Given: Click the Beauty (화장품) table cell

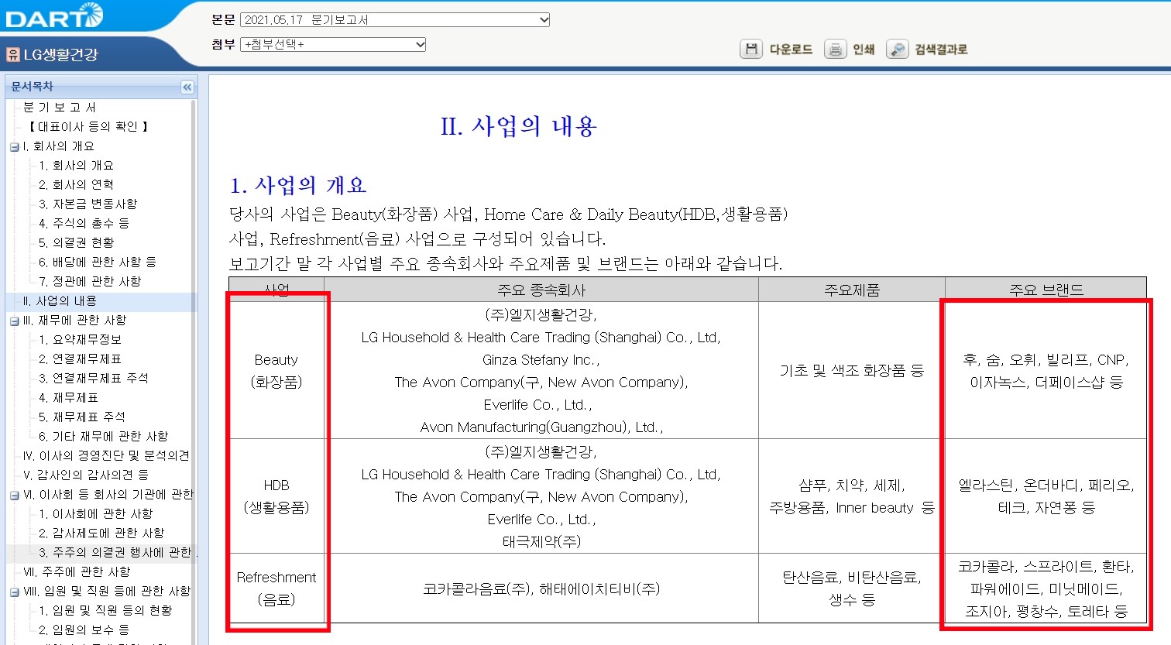Looking at the screenshot, I should (276, 371).
